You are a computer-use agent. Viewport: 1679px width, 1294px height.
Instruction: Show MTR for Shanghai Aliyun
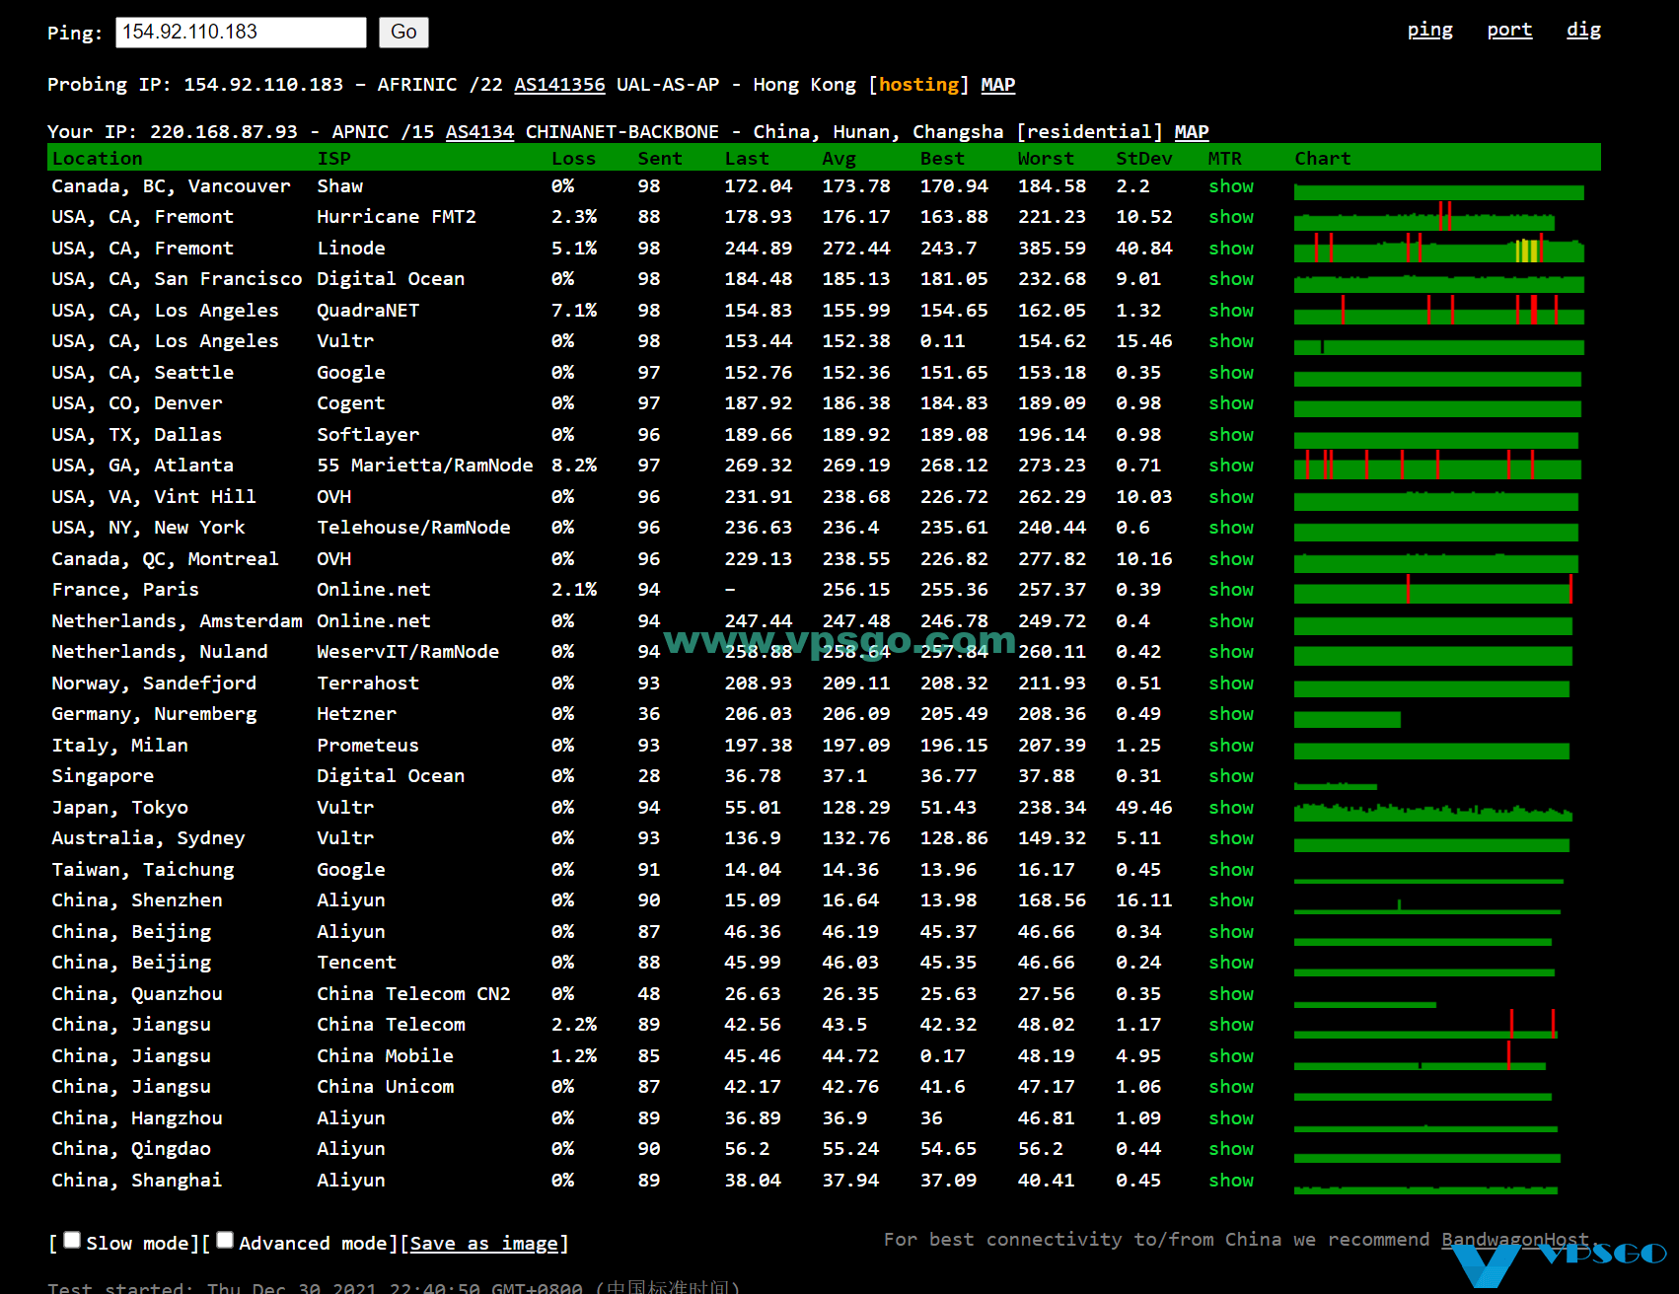(1231, 1181)
